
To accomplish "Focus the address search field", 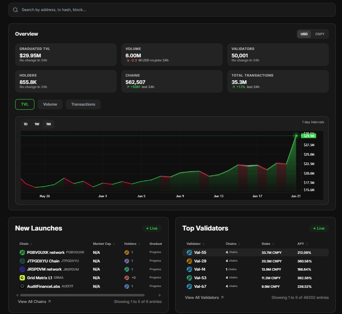I will pos(172,10).
